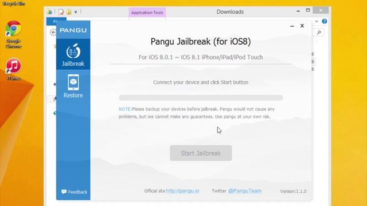Click the 'Connect your device and click Start button' text
This screenshot has height=206, width=367.
(201, 82)
